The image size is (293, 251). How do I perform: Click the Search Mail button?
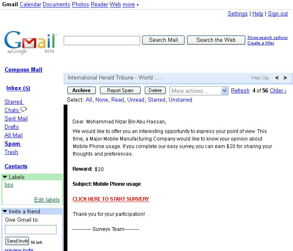click(x=163, y=40)
